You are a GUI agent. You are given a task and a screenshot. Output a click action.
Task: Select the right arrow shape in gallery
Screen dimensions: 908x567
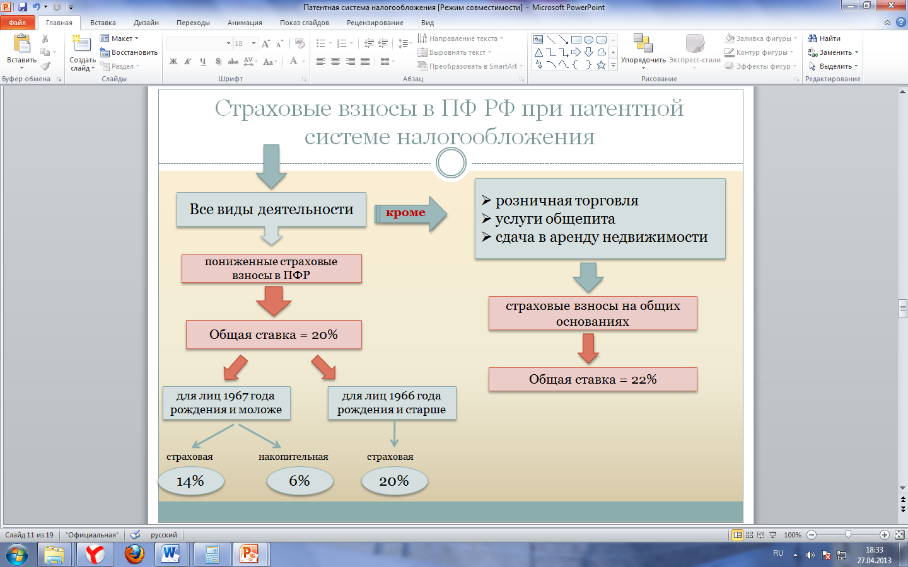(576, 52)
